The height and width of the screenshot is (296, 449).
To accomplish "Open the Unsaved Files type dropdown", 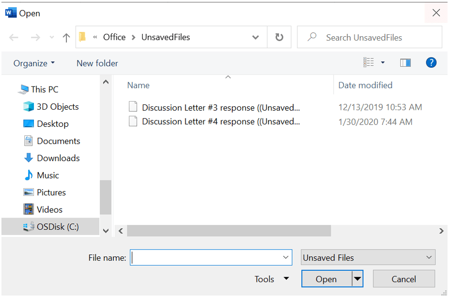I will [368, 258].
